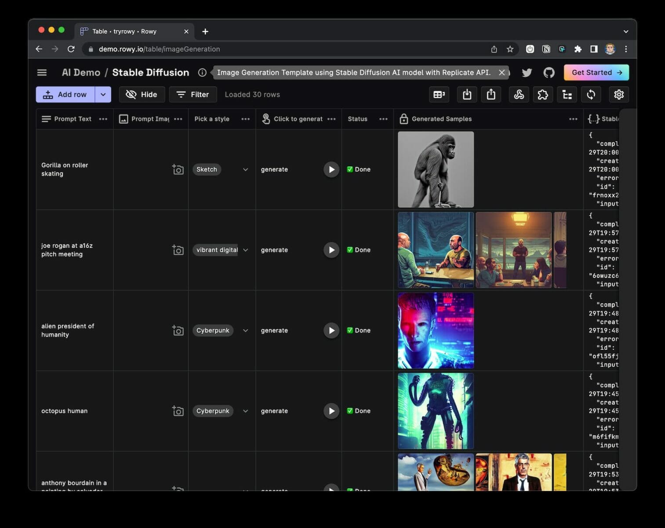Click the Done status for joe rogan row
This screenshot has height=528, width=665.
359,250
